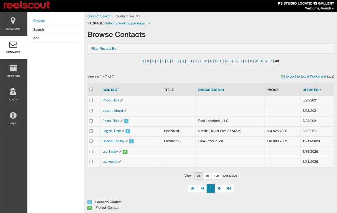Check the box for Fagan, Dale
Image resolution: width=337 pixels, height=213 pixels.
click(x=91, y=131)
